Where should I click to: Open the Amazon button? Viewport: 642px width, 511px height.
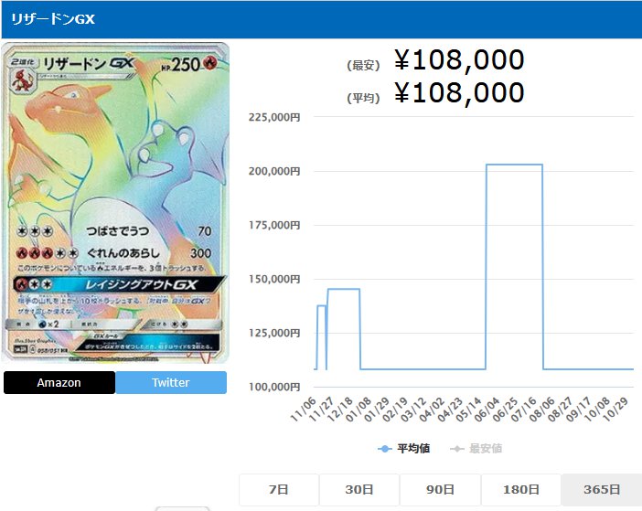tap(59, 382)
